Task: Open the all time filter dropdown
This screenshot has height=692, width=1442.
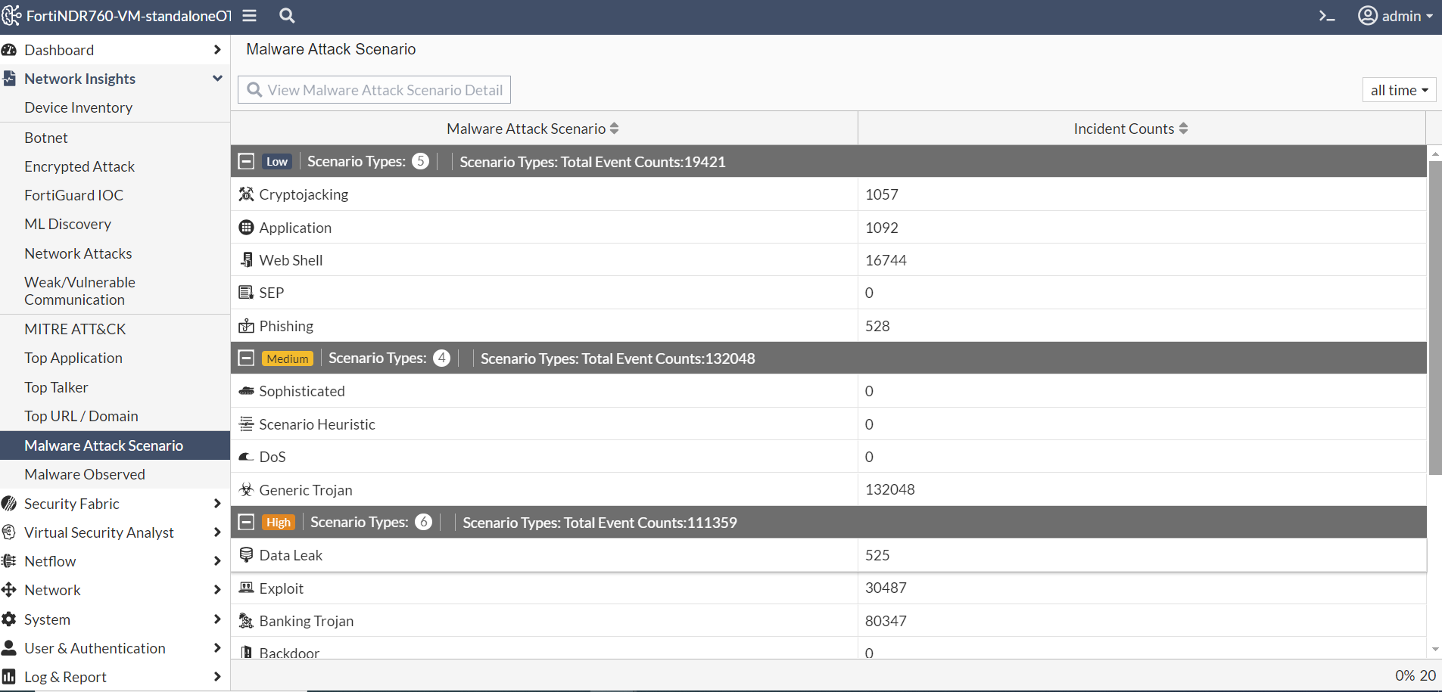Action: [1399, 89]
